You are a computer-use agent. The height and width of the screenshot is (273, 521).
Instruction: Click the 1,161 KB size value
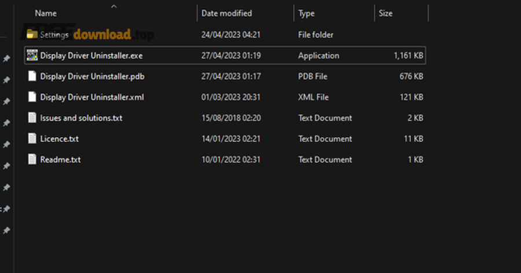point(408,56)
